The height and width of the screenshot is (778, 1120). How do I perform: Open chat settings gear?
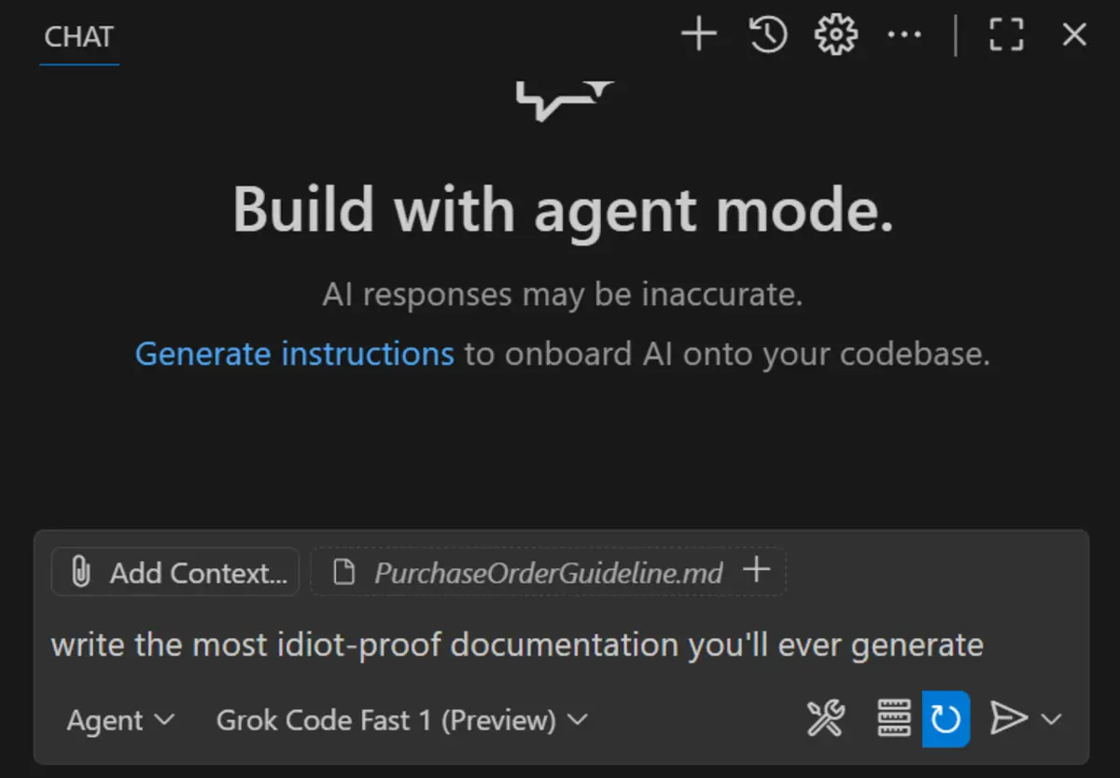pos(835,36)
